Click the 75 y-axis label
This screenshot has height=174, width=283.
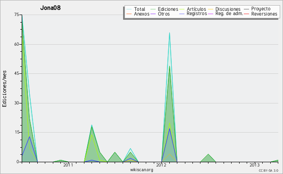pos(17,15)
